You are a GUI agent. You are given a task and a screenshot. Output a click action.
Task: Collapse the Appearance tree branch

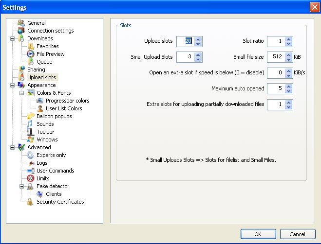(13, 85)
